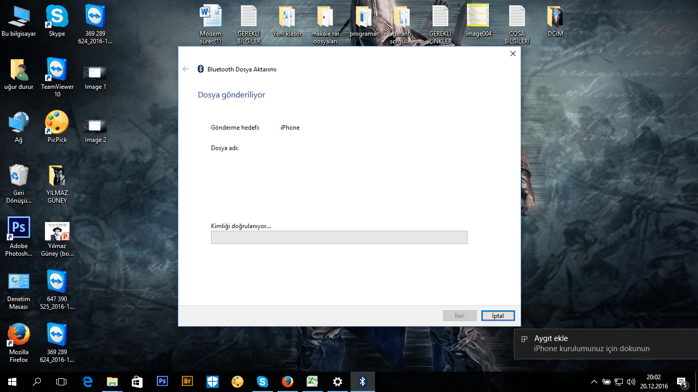Open File Explorer from the taskbar
The height and width of the screenshot is (392, 698).
[x=112, y=381]
